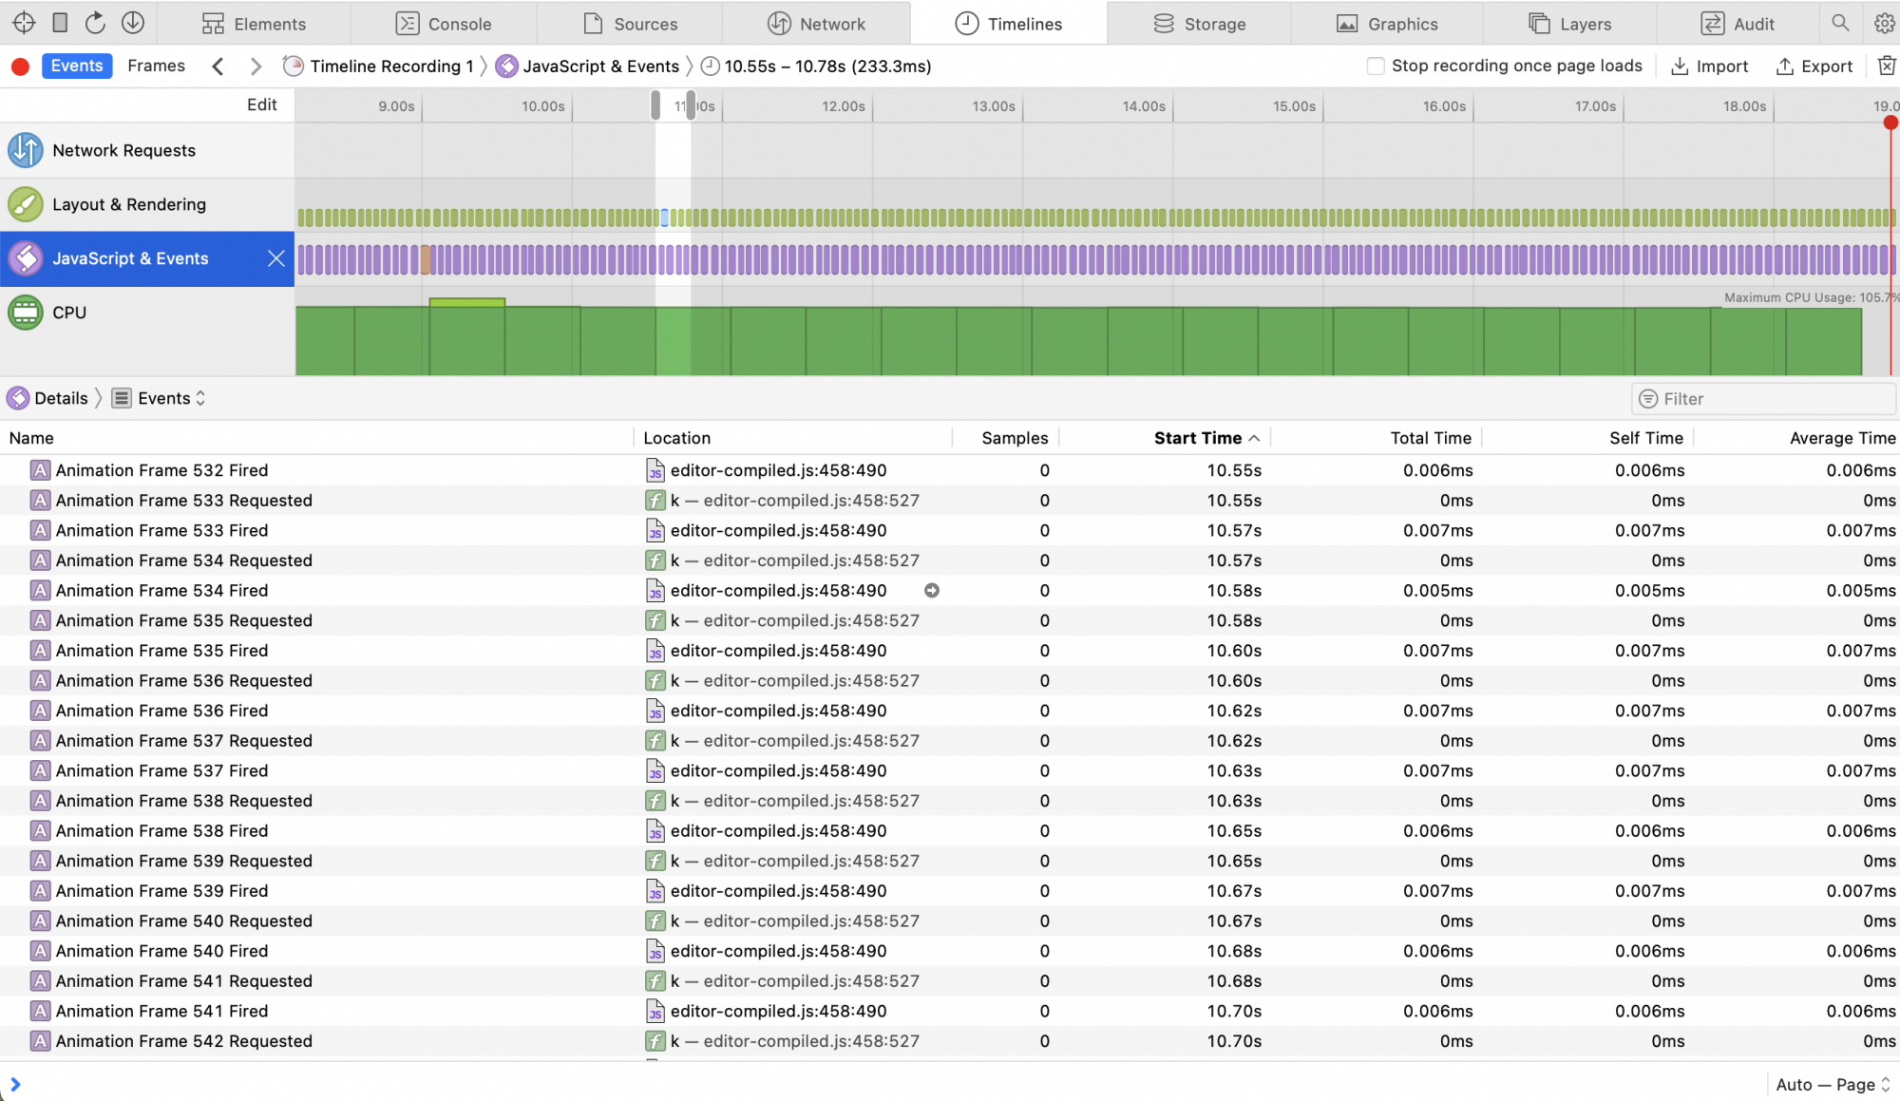Select row Animation Frame 540 Requested
The image size is (1900, 1101).
(x=950, y=921)
